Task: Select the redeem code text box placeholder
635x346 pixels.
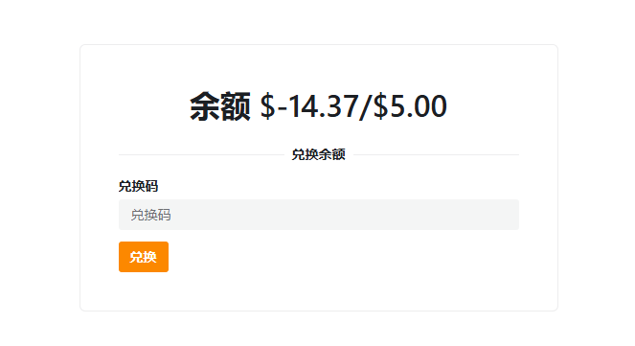Action: pos(150,215)
